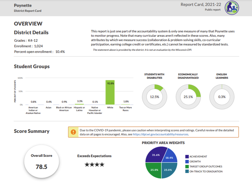
Task: Click the Overall Score 78.5 circle
Action: tap(42, 162)
